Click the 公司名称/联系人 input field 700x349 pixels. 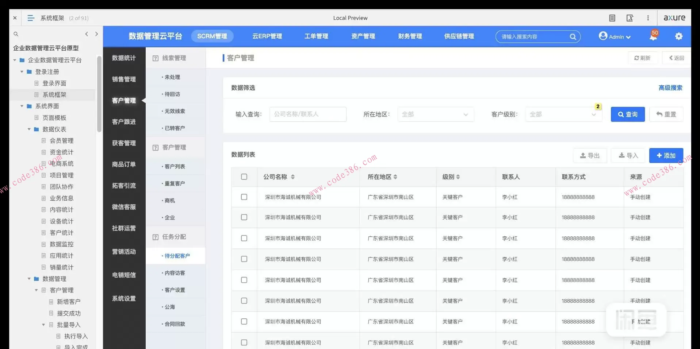tap(308, 114)
